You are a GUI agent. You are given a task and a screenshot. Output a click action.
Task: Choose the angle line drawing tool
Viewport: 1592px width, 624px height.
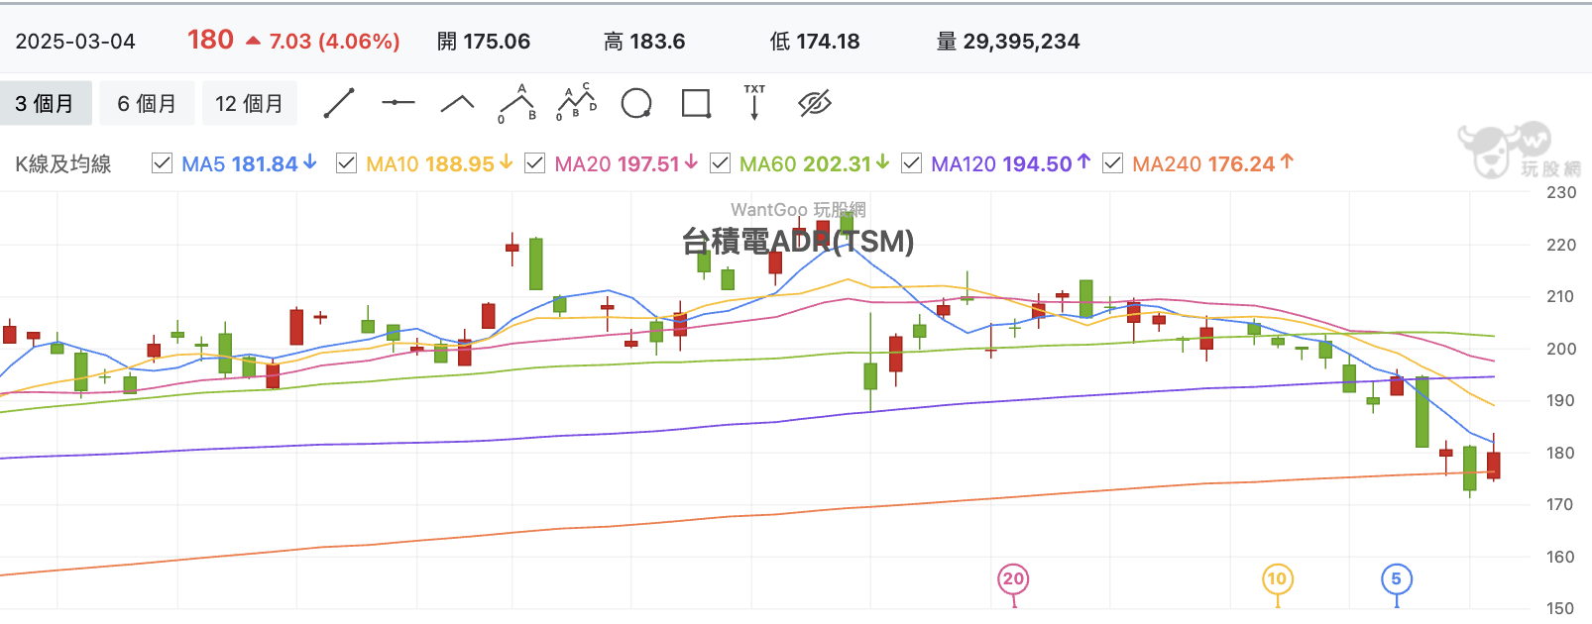[457, 103]
